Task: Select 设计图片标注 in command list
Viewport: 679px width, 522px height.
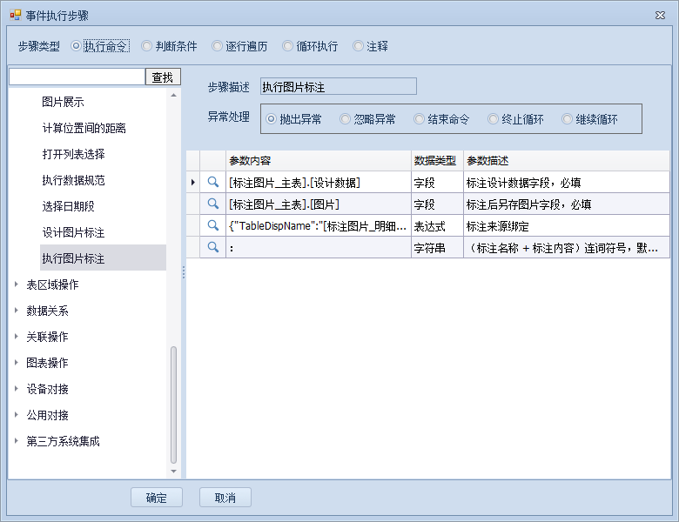Action: coord(73,232)
